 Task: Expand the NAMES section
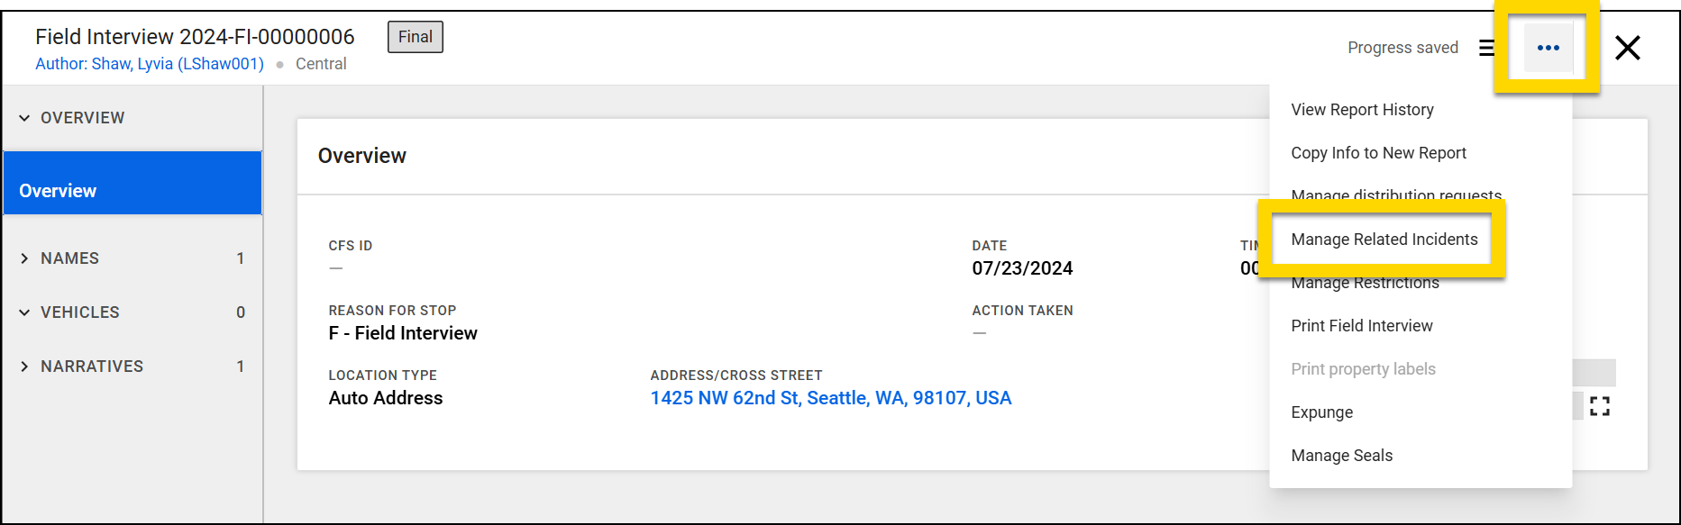[x=25, y=258]
